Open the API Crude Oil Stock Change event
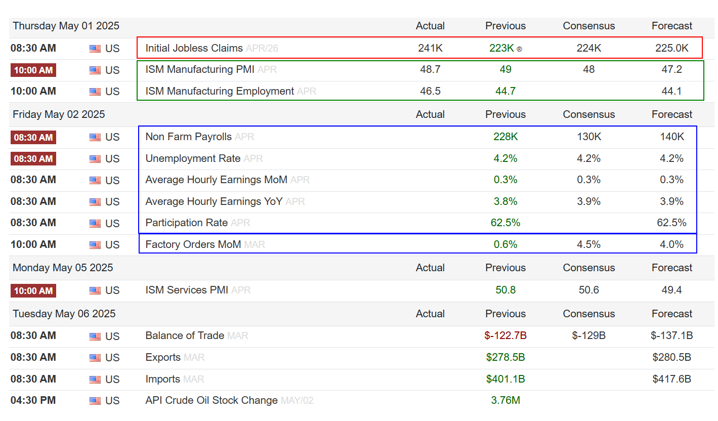Viewport: 718px width, 421px height. [x=211, y=400]
